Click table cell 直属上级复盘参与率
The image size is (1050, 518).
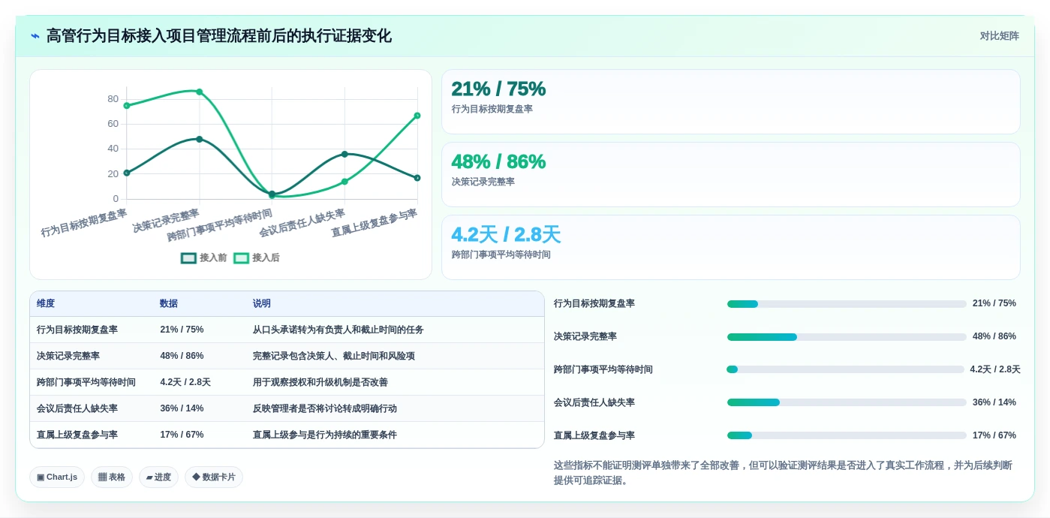[x=77, y=435]
